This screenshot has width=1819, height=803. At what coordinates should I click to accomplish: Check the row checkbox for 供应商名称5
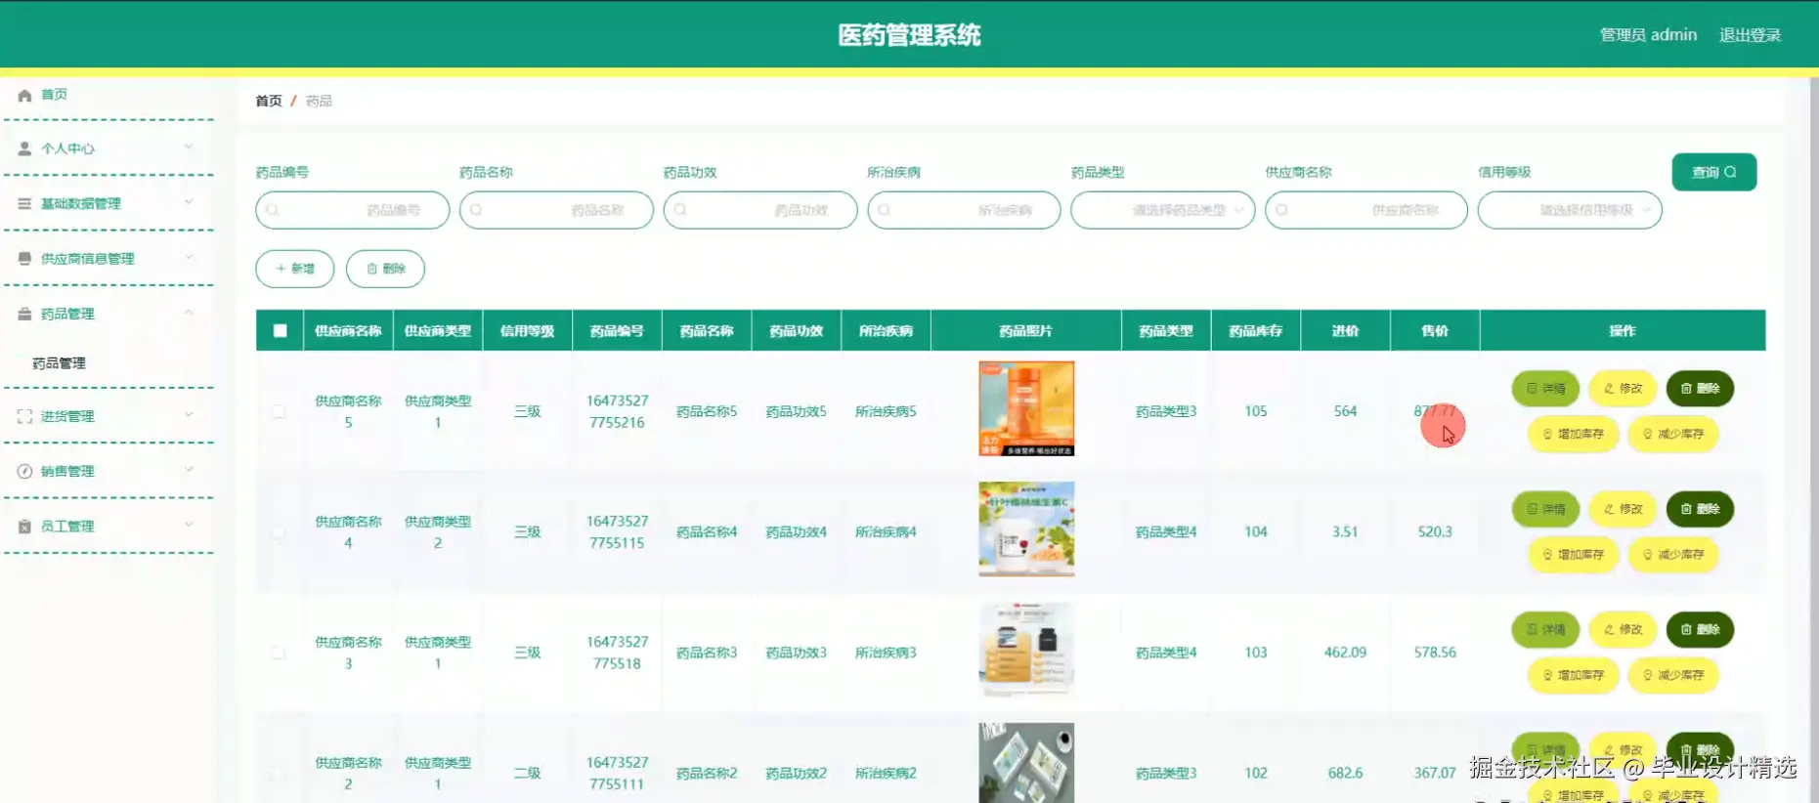[x=279, y=411]
